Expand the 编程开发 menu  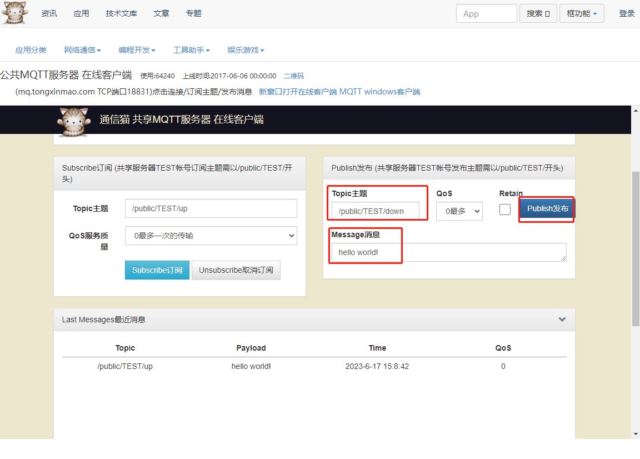pyautogui.click(x=137, y=50)
